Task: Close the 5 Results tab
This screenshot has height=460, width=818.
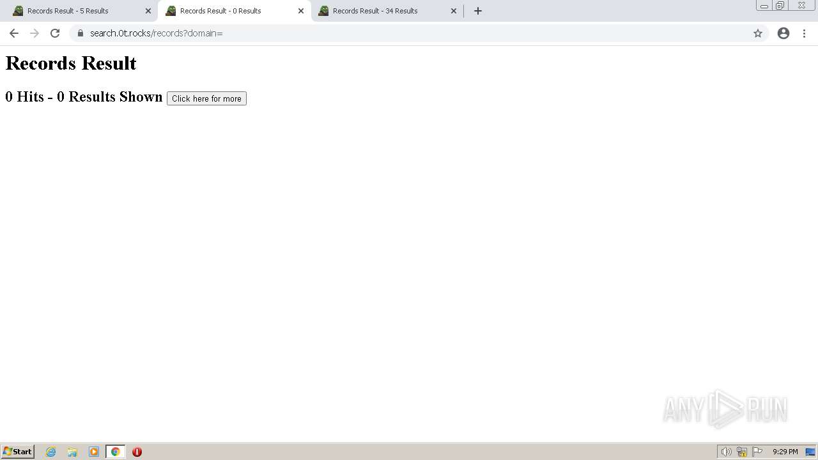Action: point(148,11)
